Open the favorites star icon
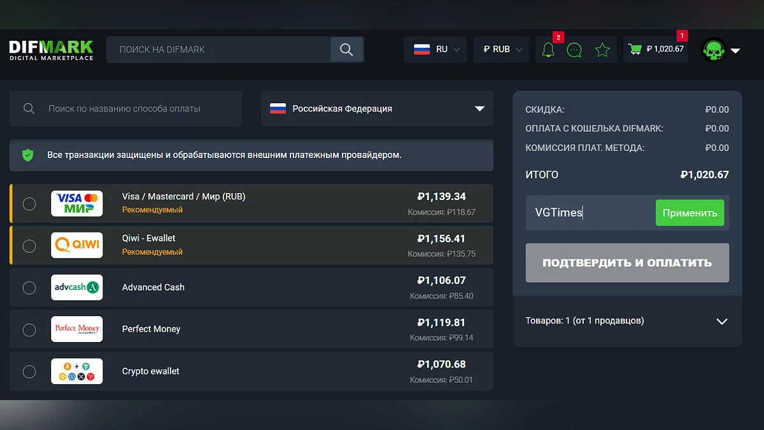The width and height of the screenshot is (764, 430). pyautogui.click(x=602, y=50)
